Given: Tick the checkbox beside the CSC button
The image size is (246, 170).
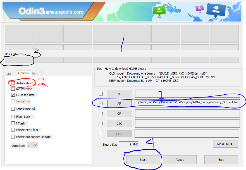Looking at the screenshot, I should pos(101,124).
